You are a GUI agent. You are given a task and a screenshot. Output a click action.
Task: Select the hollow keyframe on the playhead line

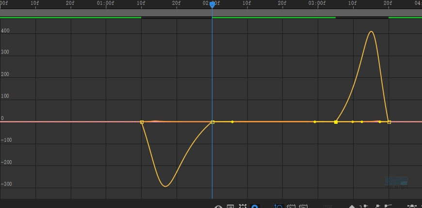(x=212, y=122)
